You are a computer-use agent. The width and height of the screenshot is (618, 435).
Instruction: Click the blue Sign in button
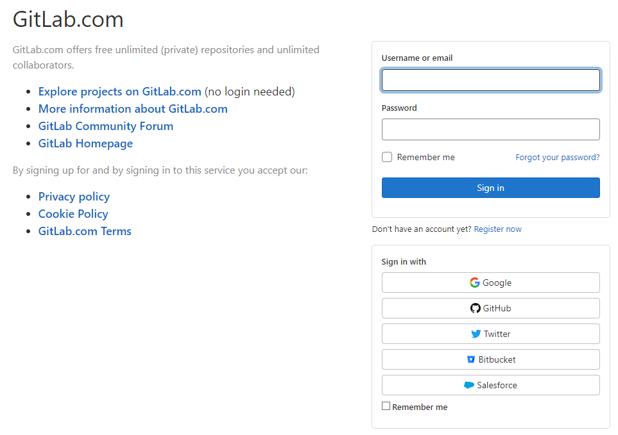[x=491, y=188]
